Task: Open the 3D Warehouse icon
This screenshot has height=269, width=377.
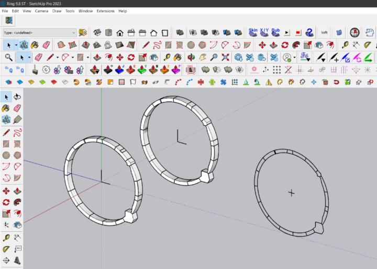Action: click(x=239, y=57)
